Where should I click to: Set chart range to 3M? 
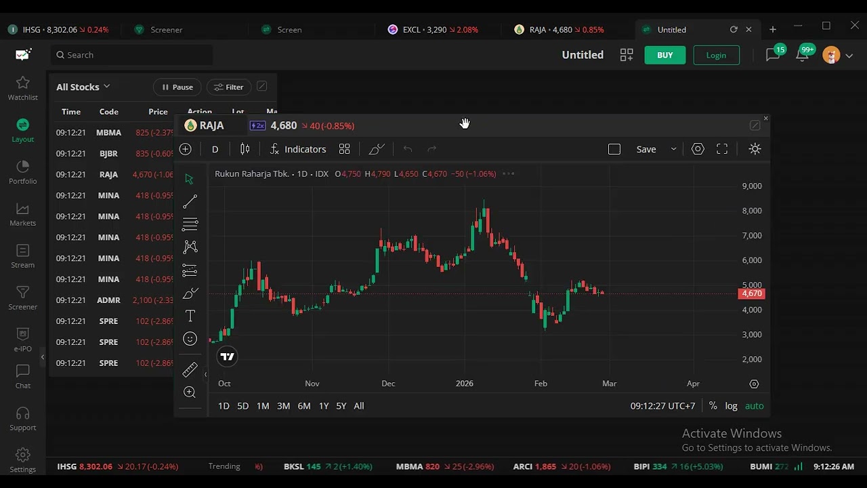[283, 406]
